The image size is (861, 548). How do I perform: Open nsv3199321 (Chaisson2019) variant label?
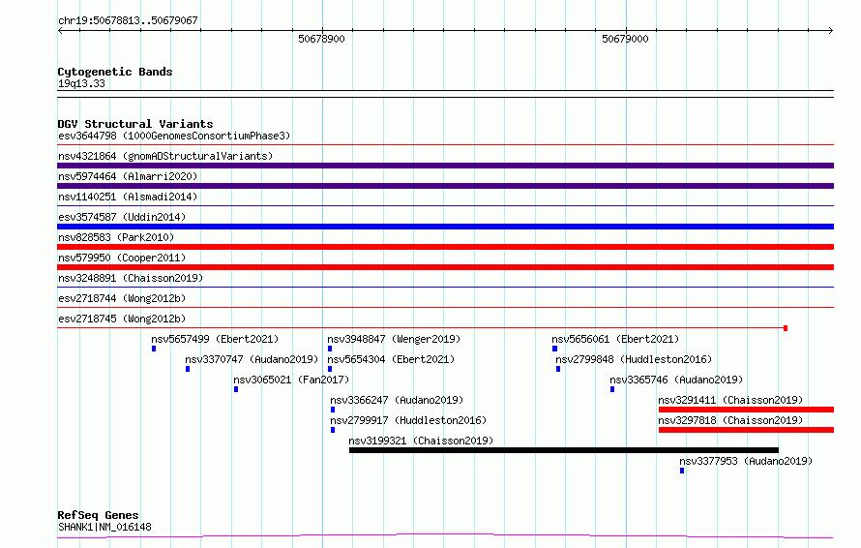click(x=421, y=441)
